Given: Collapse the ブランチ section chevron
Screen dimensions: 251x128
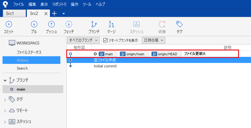Looking at the screenshot, I should (x=5, y=80).
